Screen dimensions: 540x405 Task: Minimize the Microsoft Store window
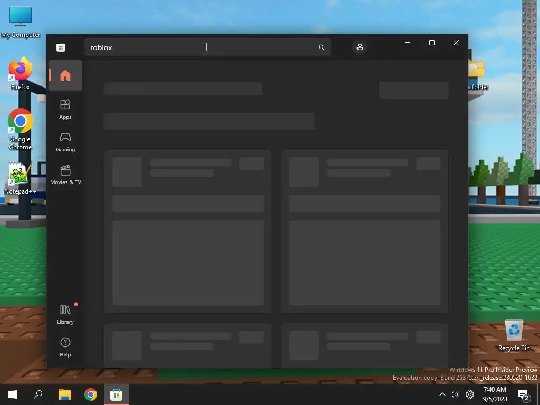pyautogui.click(x=408, y=43)
